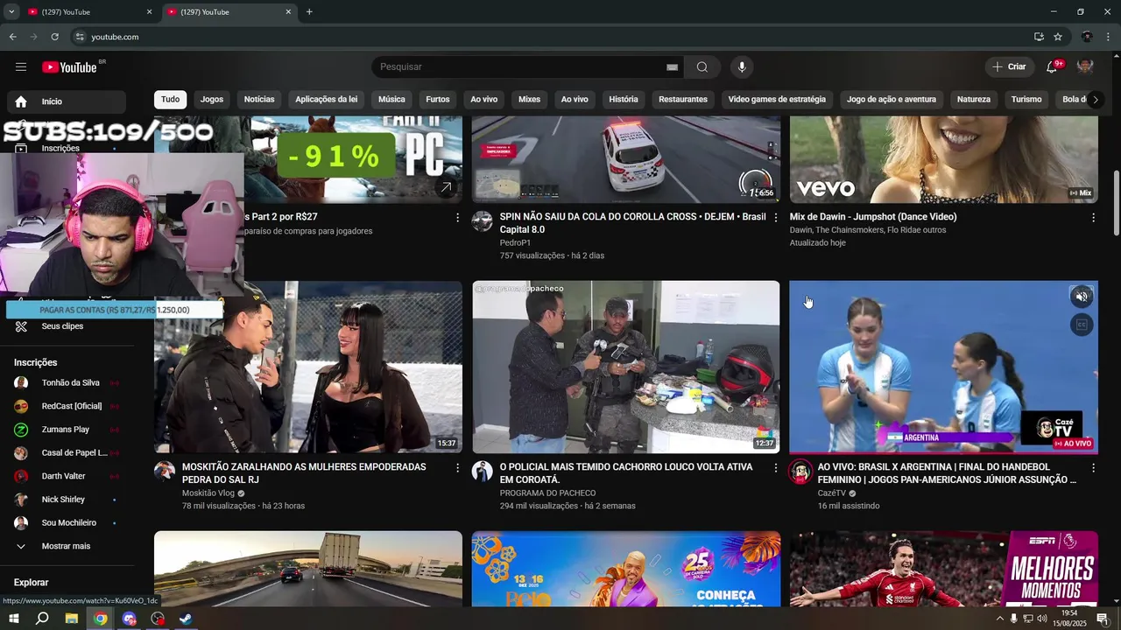Click the Moskitão Vlog channel name
This screenshot has height=630, width=1121.
tap(208, 493)
